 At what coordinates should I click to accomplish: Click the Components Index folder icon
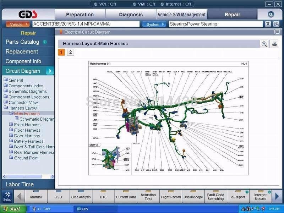point(6,86)
